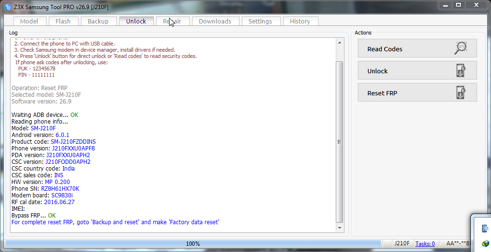
Task: Close the Z3X Samsung Tool window
Action: tap(476, 5)
